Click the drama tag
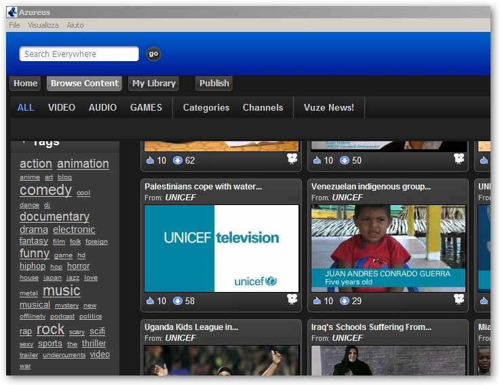The image size is (500, 385). (x=34, y=230)
